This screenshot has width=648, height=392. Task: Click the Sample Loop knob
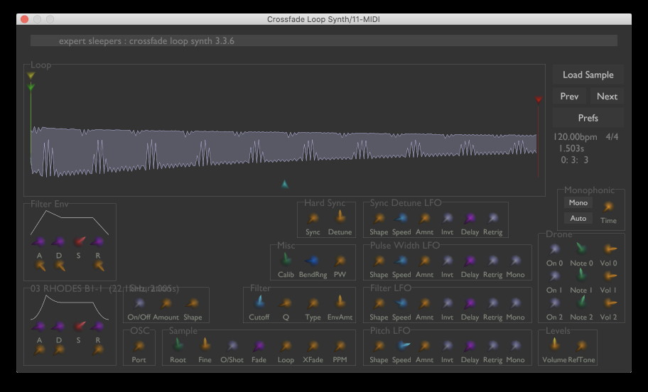[286, 346]
